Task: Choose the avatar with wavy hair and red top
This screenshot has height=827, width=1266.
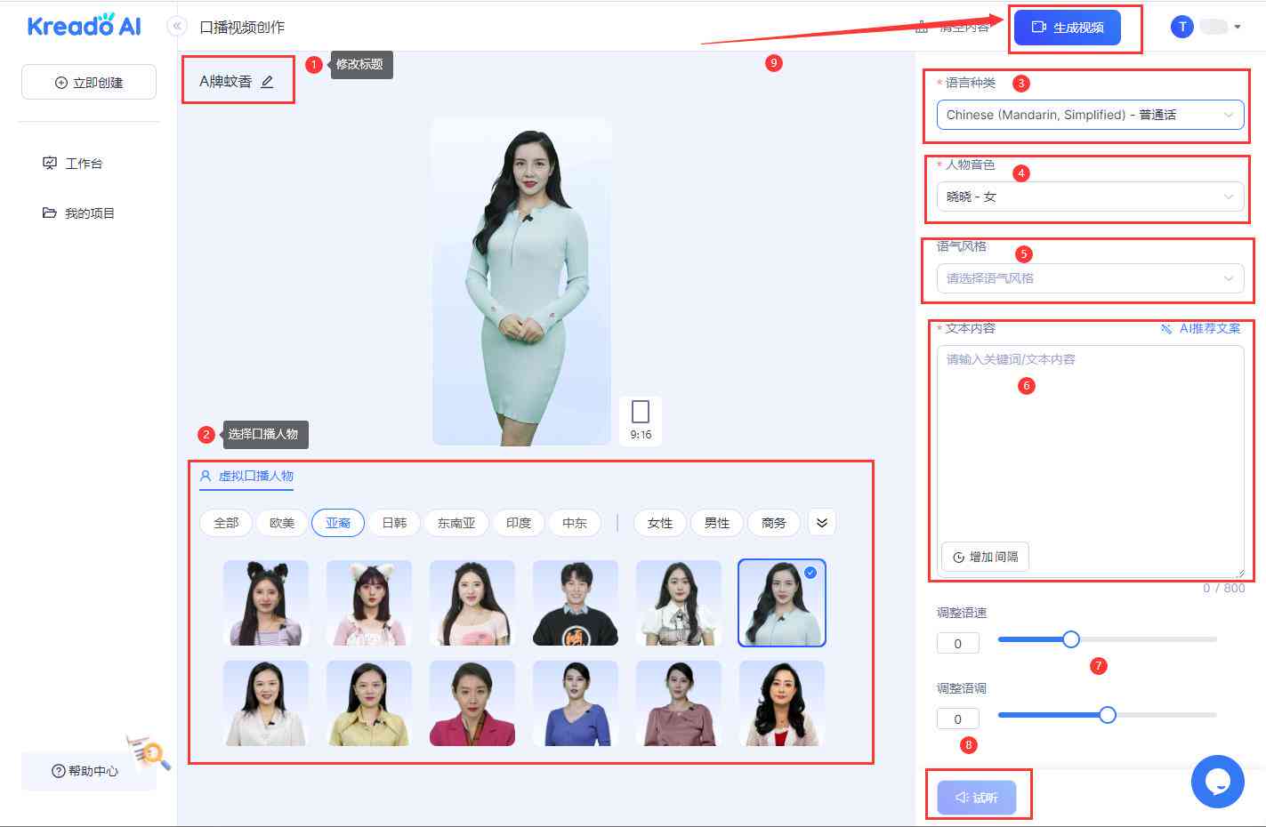Action: (782, 703)
